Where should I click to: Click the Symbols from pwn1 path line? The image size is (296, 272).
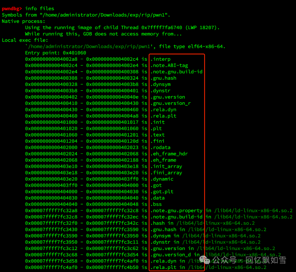tap(86, 15)
